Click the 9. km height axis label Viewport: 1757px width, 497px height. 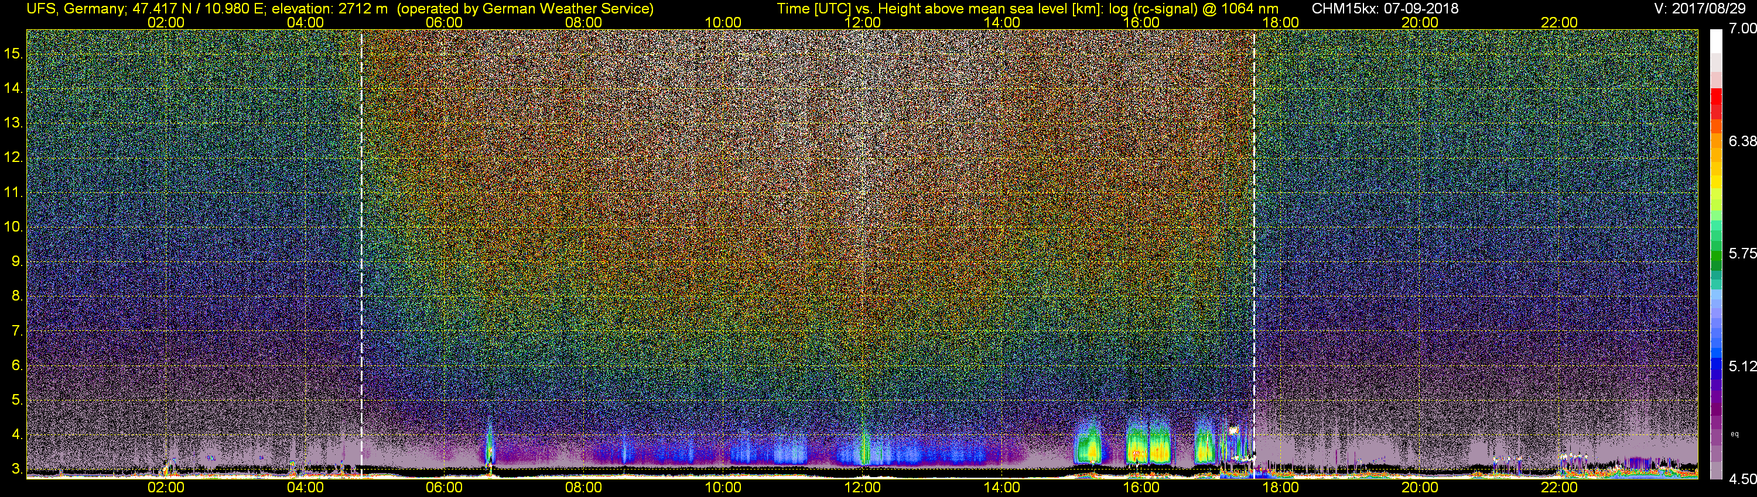[x=17, y=261]
